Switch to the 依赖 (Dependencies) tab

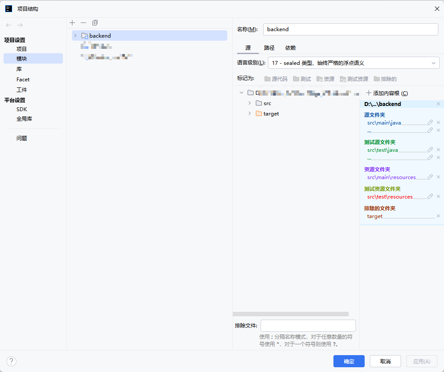tap(290, 48)
